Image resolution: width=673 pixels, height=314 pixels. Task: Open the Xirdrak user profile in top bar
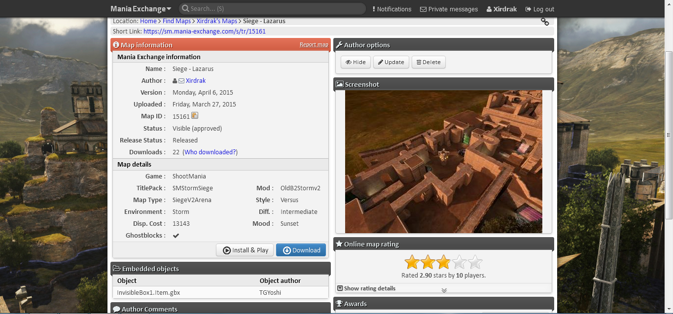coord(501,9)
